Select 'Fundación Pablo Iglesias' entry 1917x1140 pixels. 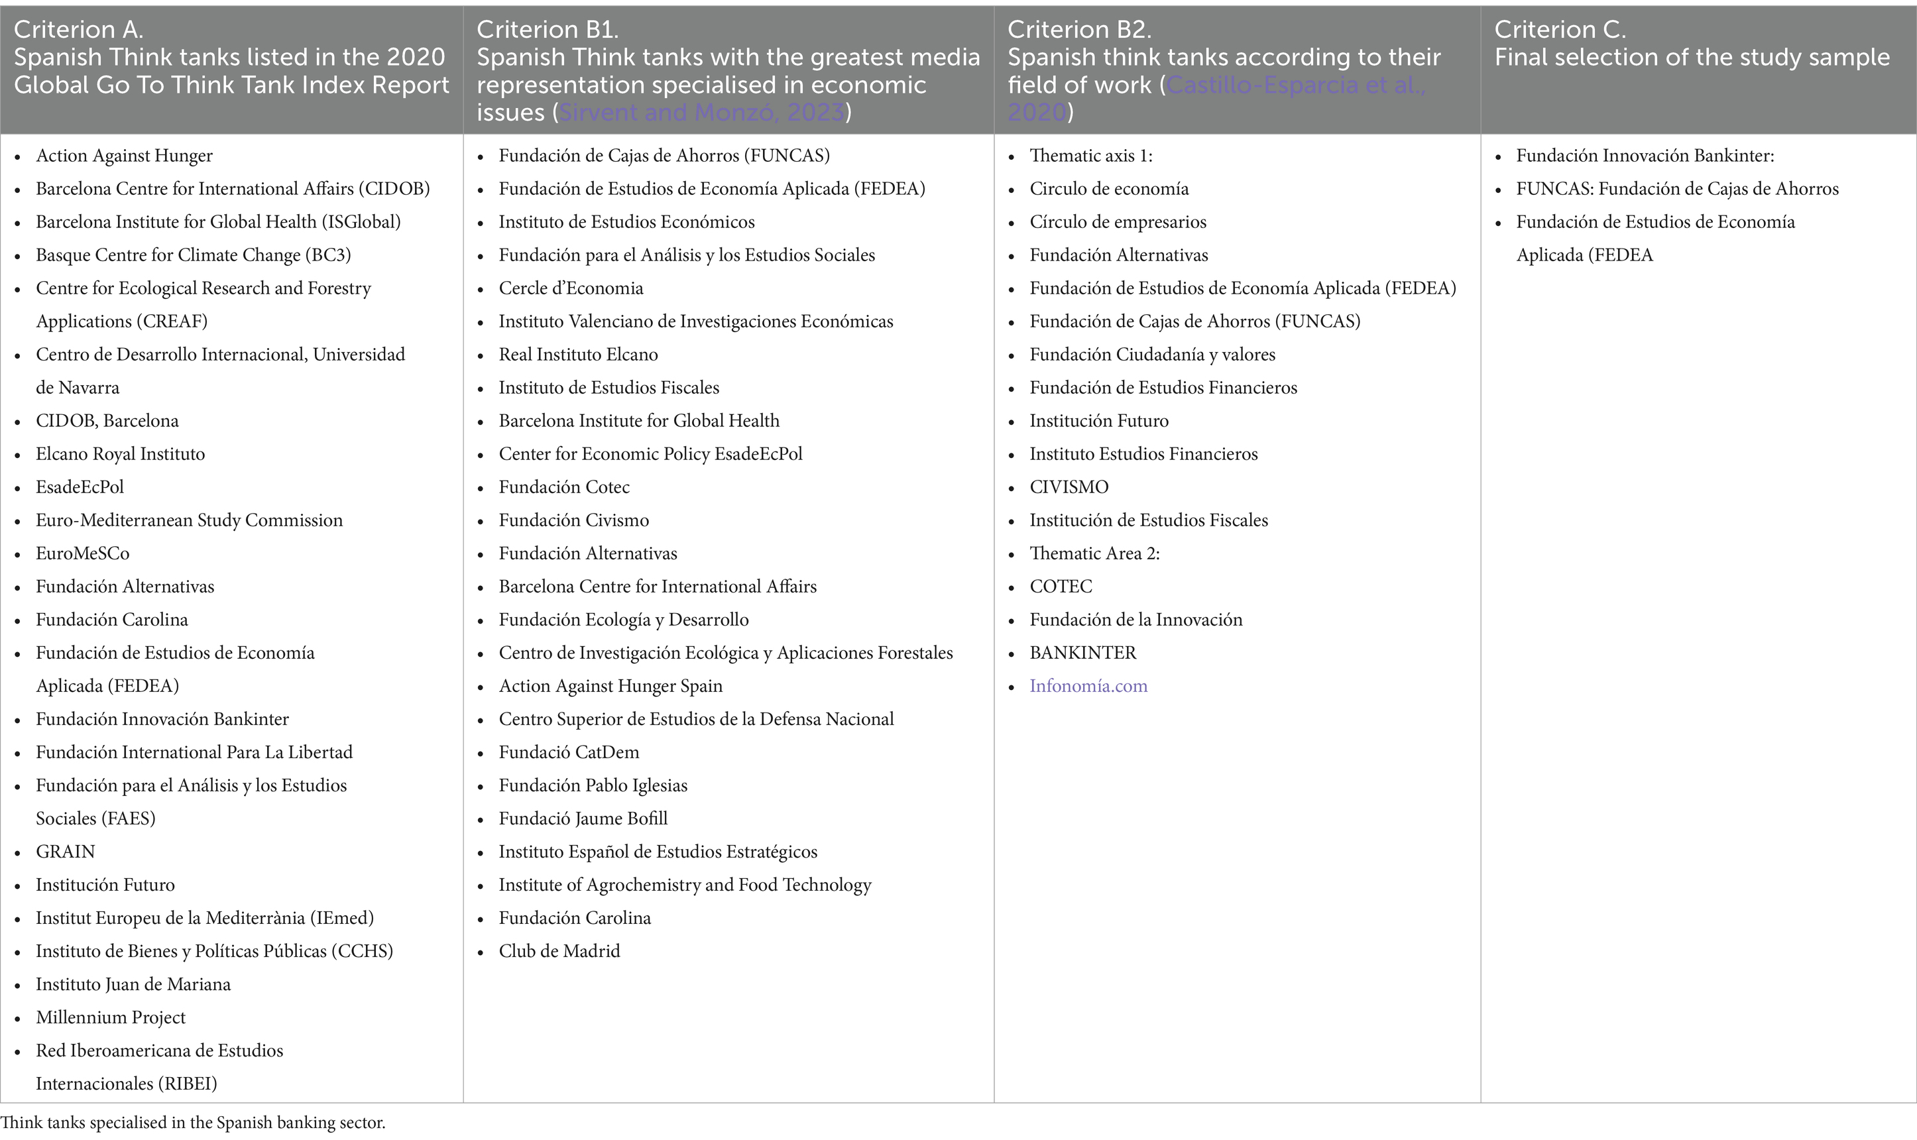tap(593, 785)
